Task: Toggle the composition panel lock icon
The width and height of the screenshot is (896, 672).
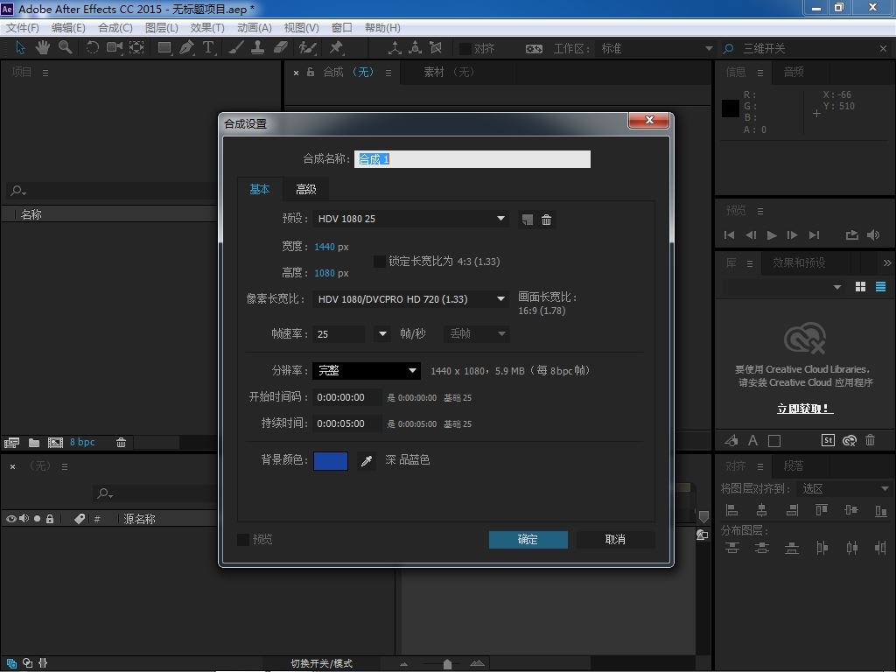Action: coord(311,72)
